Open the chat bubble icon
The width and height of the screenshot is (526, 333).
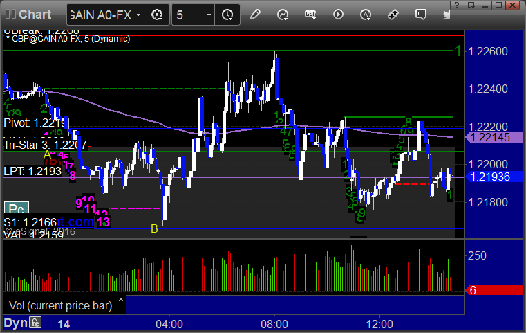[421, 15]
